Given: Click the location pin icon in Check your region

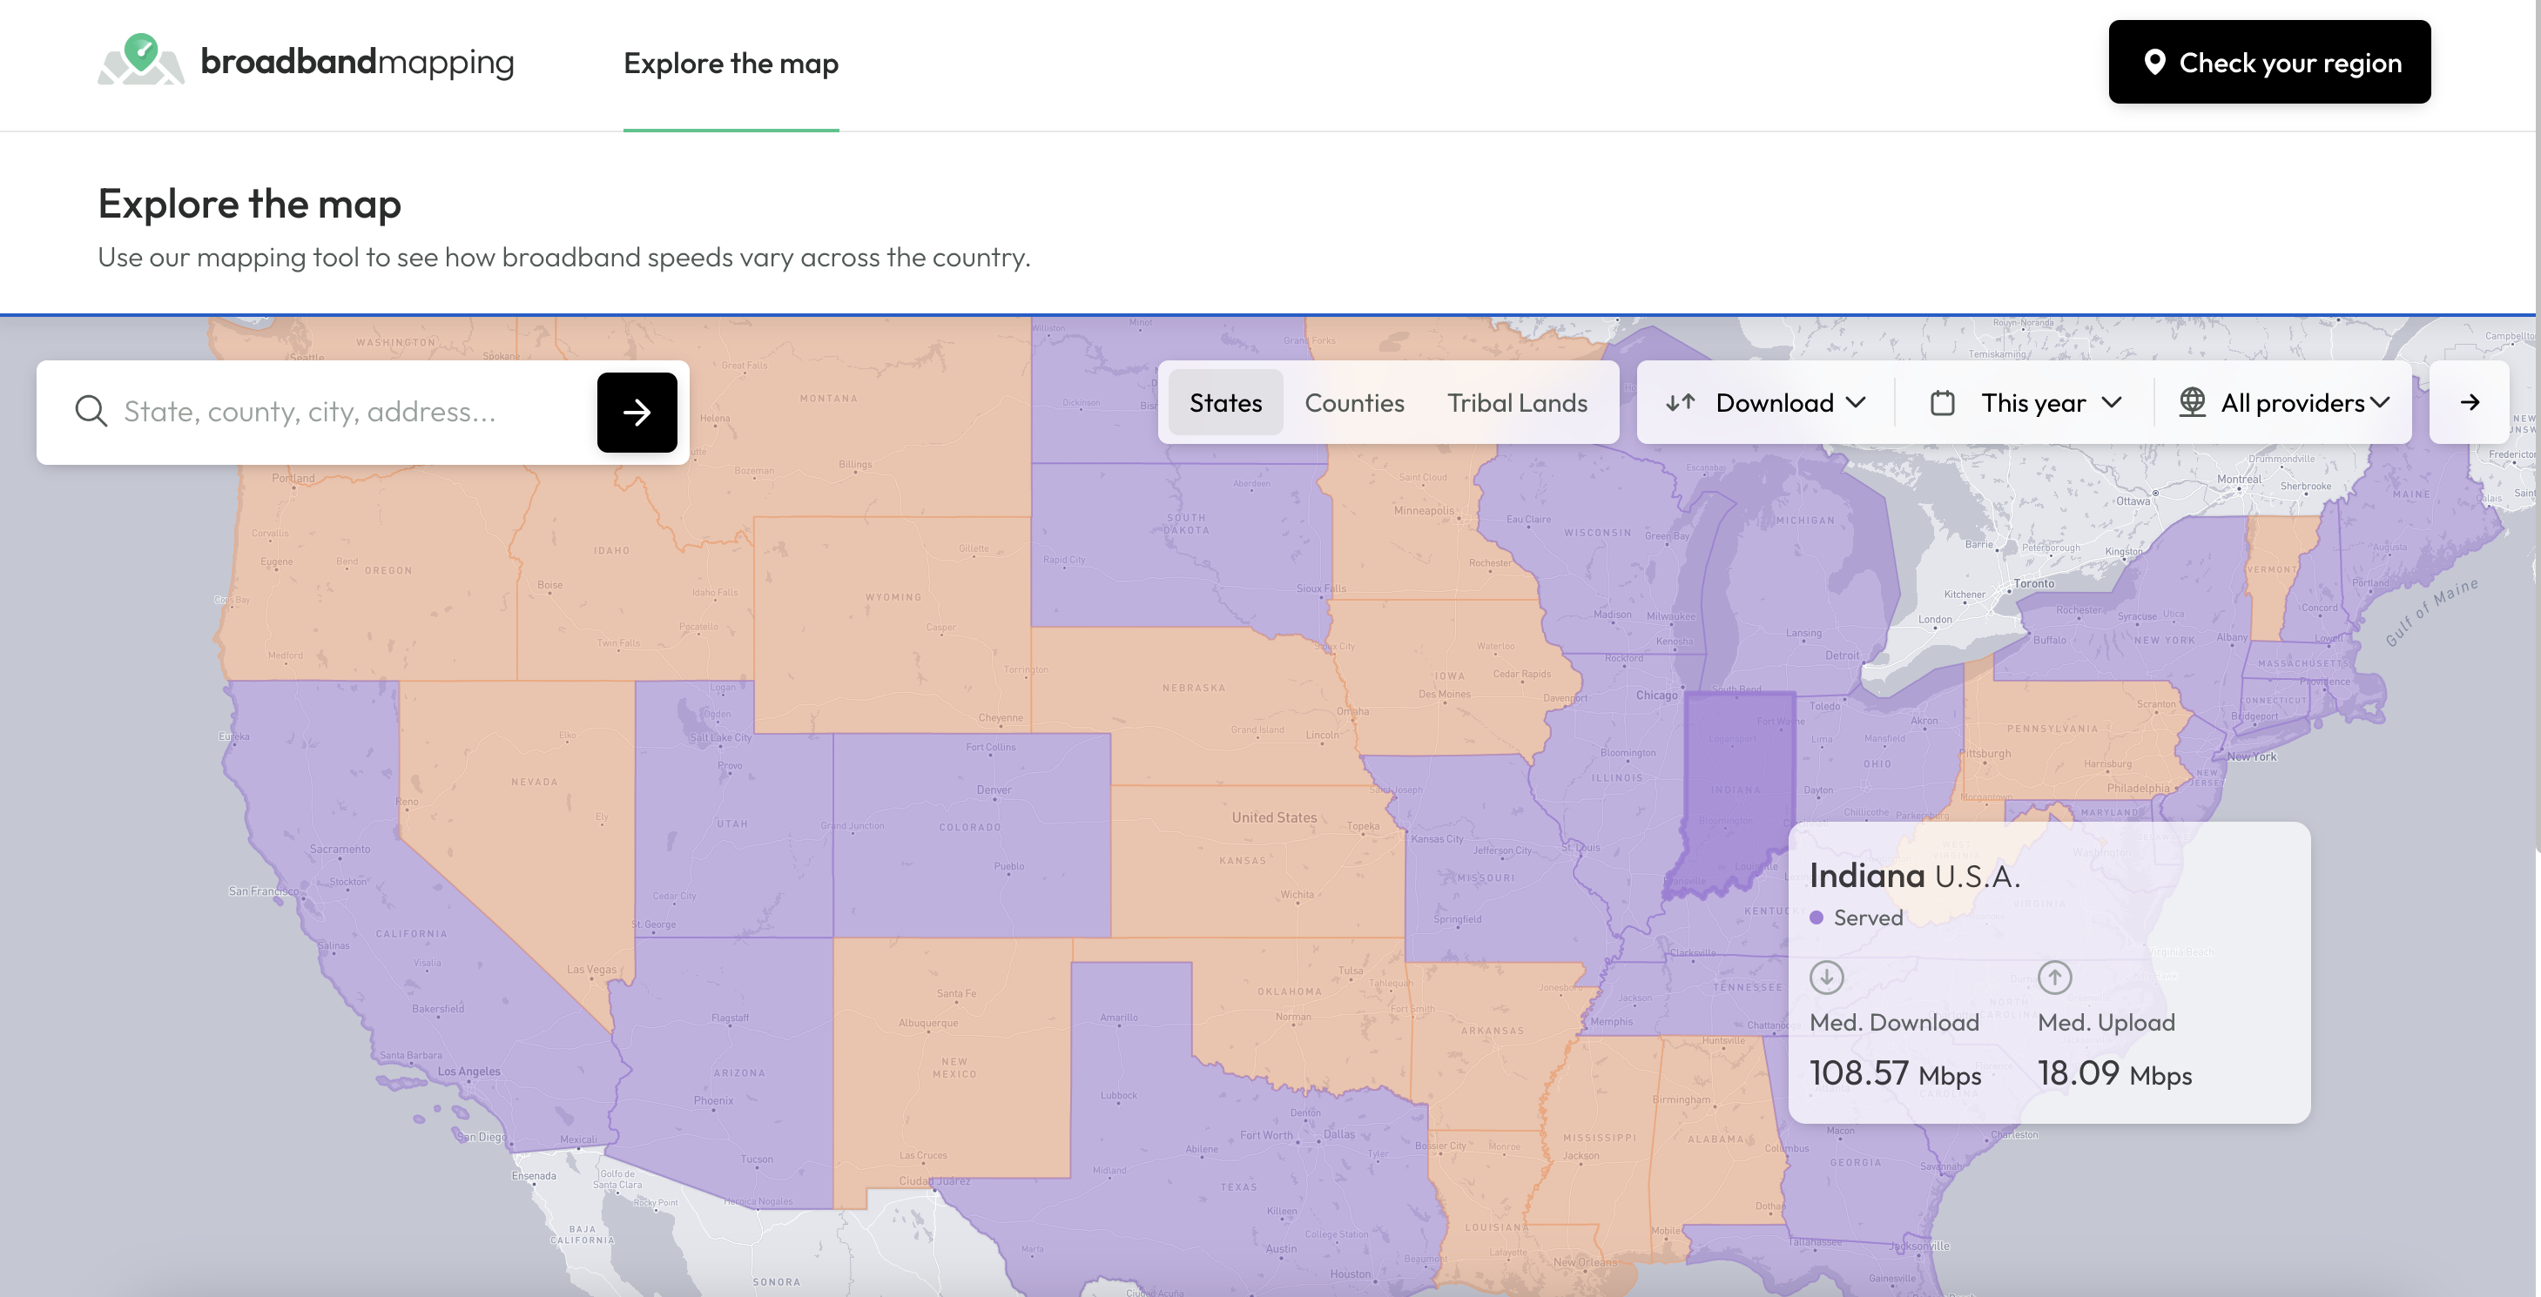Looking at the screenshot, I should coord(2154,62).
